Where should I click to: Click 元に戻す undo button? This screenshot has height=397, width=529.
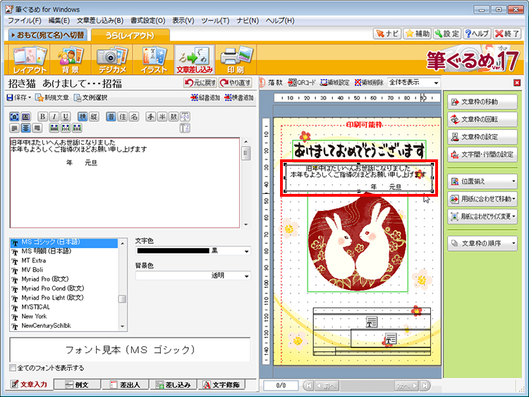coord(200,83)
